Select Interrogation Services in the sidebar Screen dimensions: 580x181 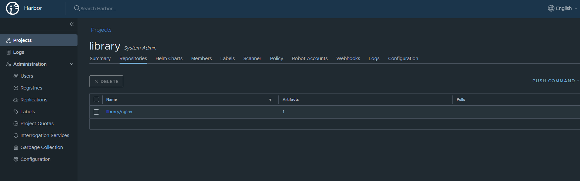[45, 135]
